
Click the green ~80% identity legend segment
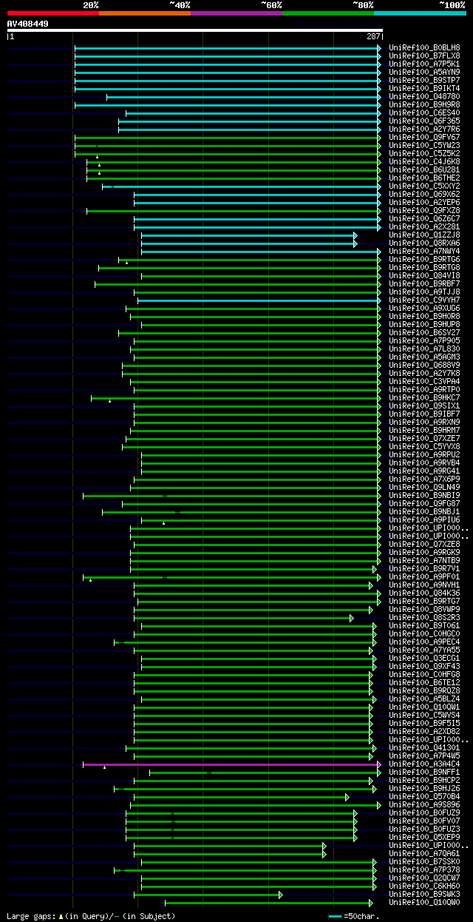(327, 13)
